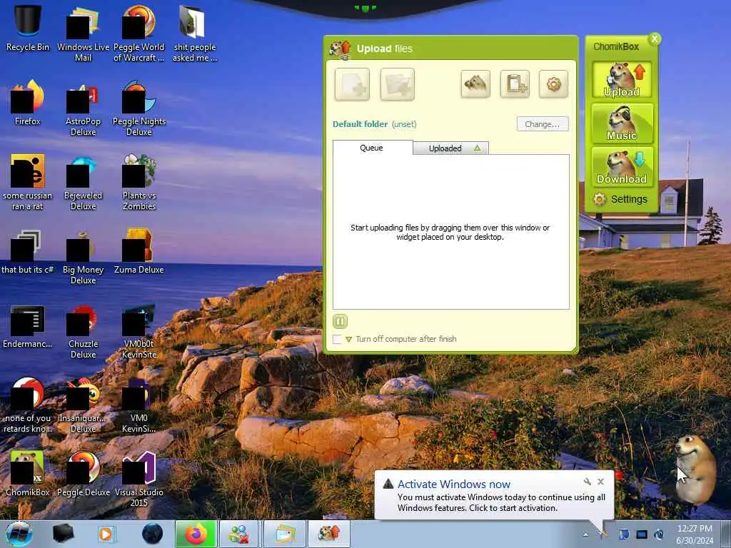Select the Chuzzle Deluxe desktop icon
The height and width of the screenshot is (548, 731).
(x=83, y=331)
